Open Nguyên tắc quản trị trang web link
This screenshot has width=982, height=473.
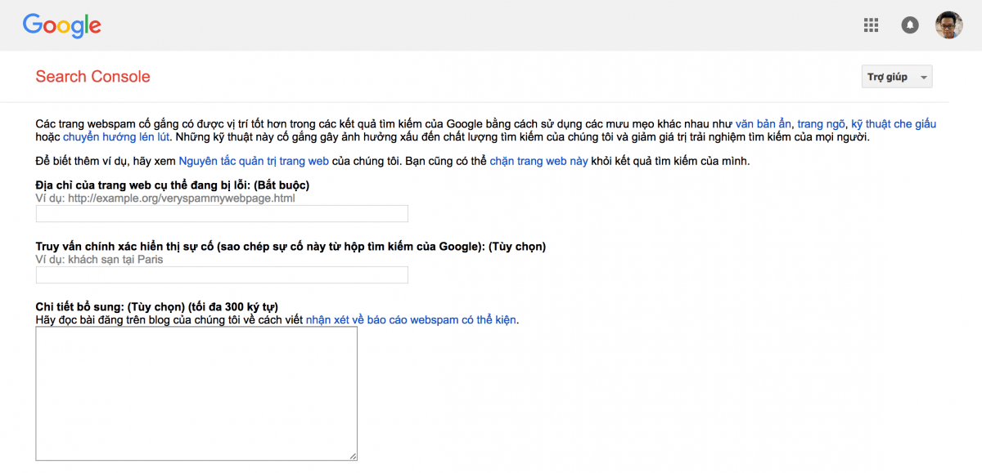pyautogui.click(x=254, y=161)
